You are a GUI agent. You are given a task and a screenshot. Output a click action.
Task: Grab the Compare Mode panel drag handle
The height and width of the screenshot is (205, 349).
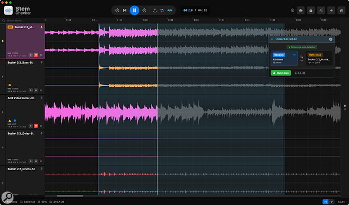(x=272, y=39)
